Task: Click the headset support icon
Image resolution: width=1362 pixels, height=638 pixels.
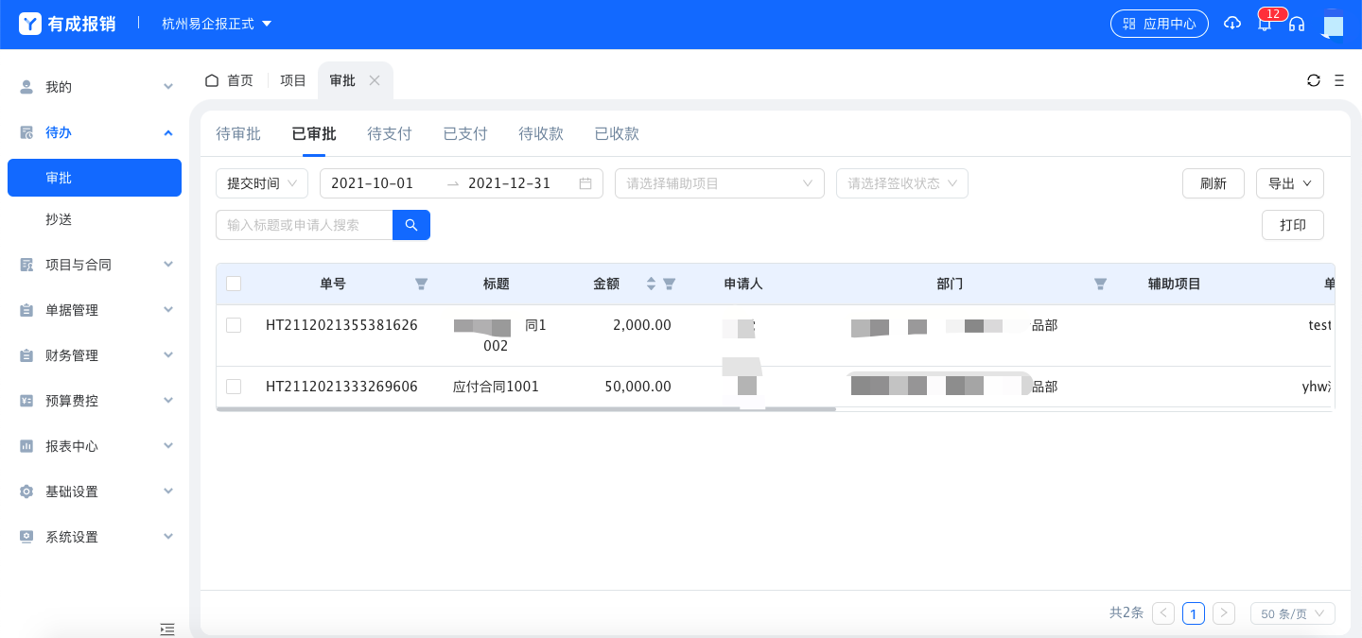Action: (x=1297, y=24)
